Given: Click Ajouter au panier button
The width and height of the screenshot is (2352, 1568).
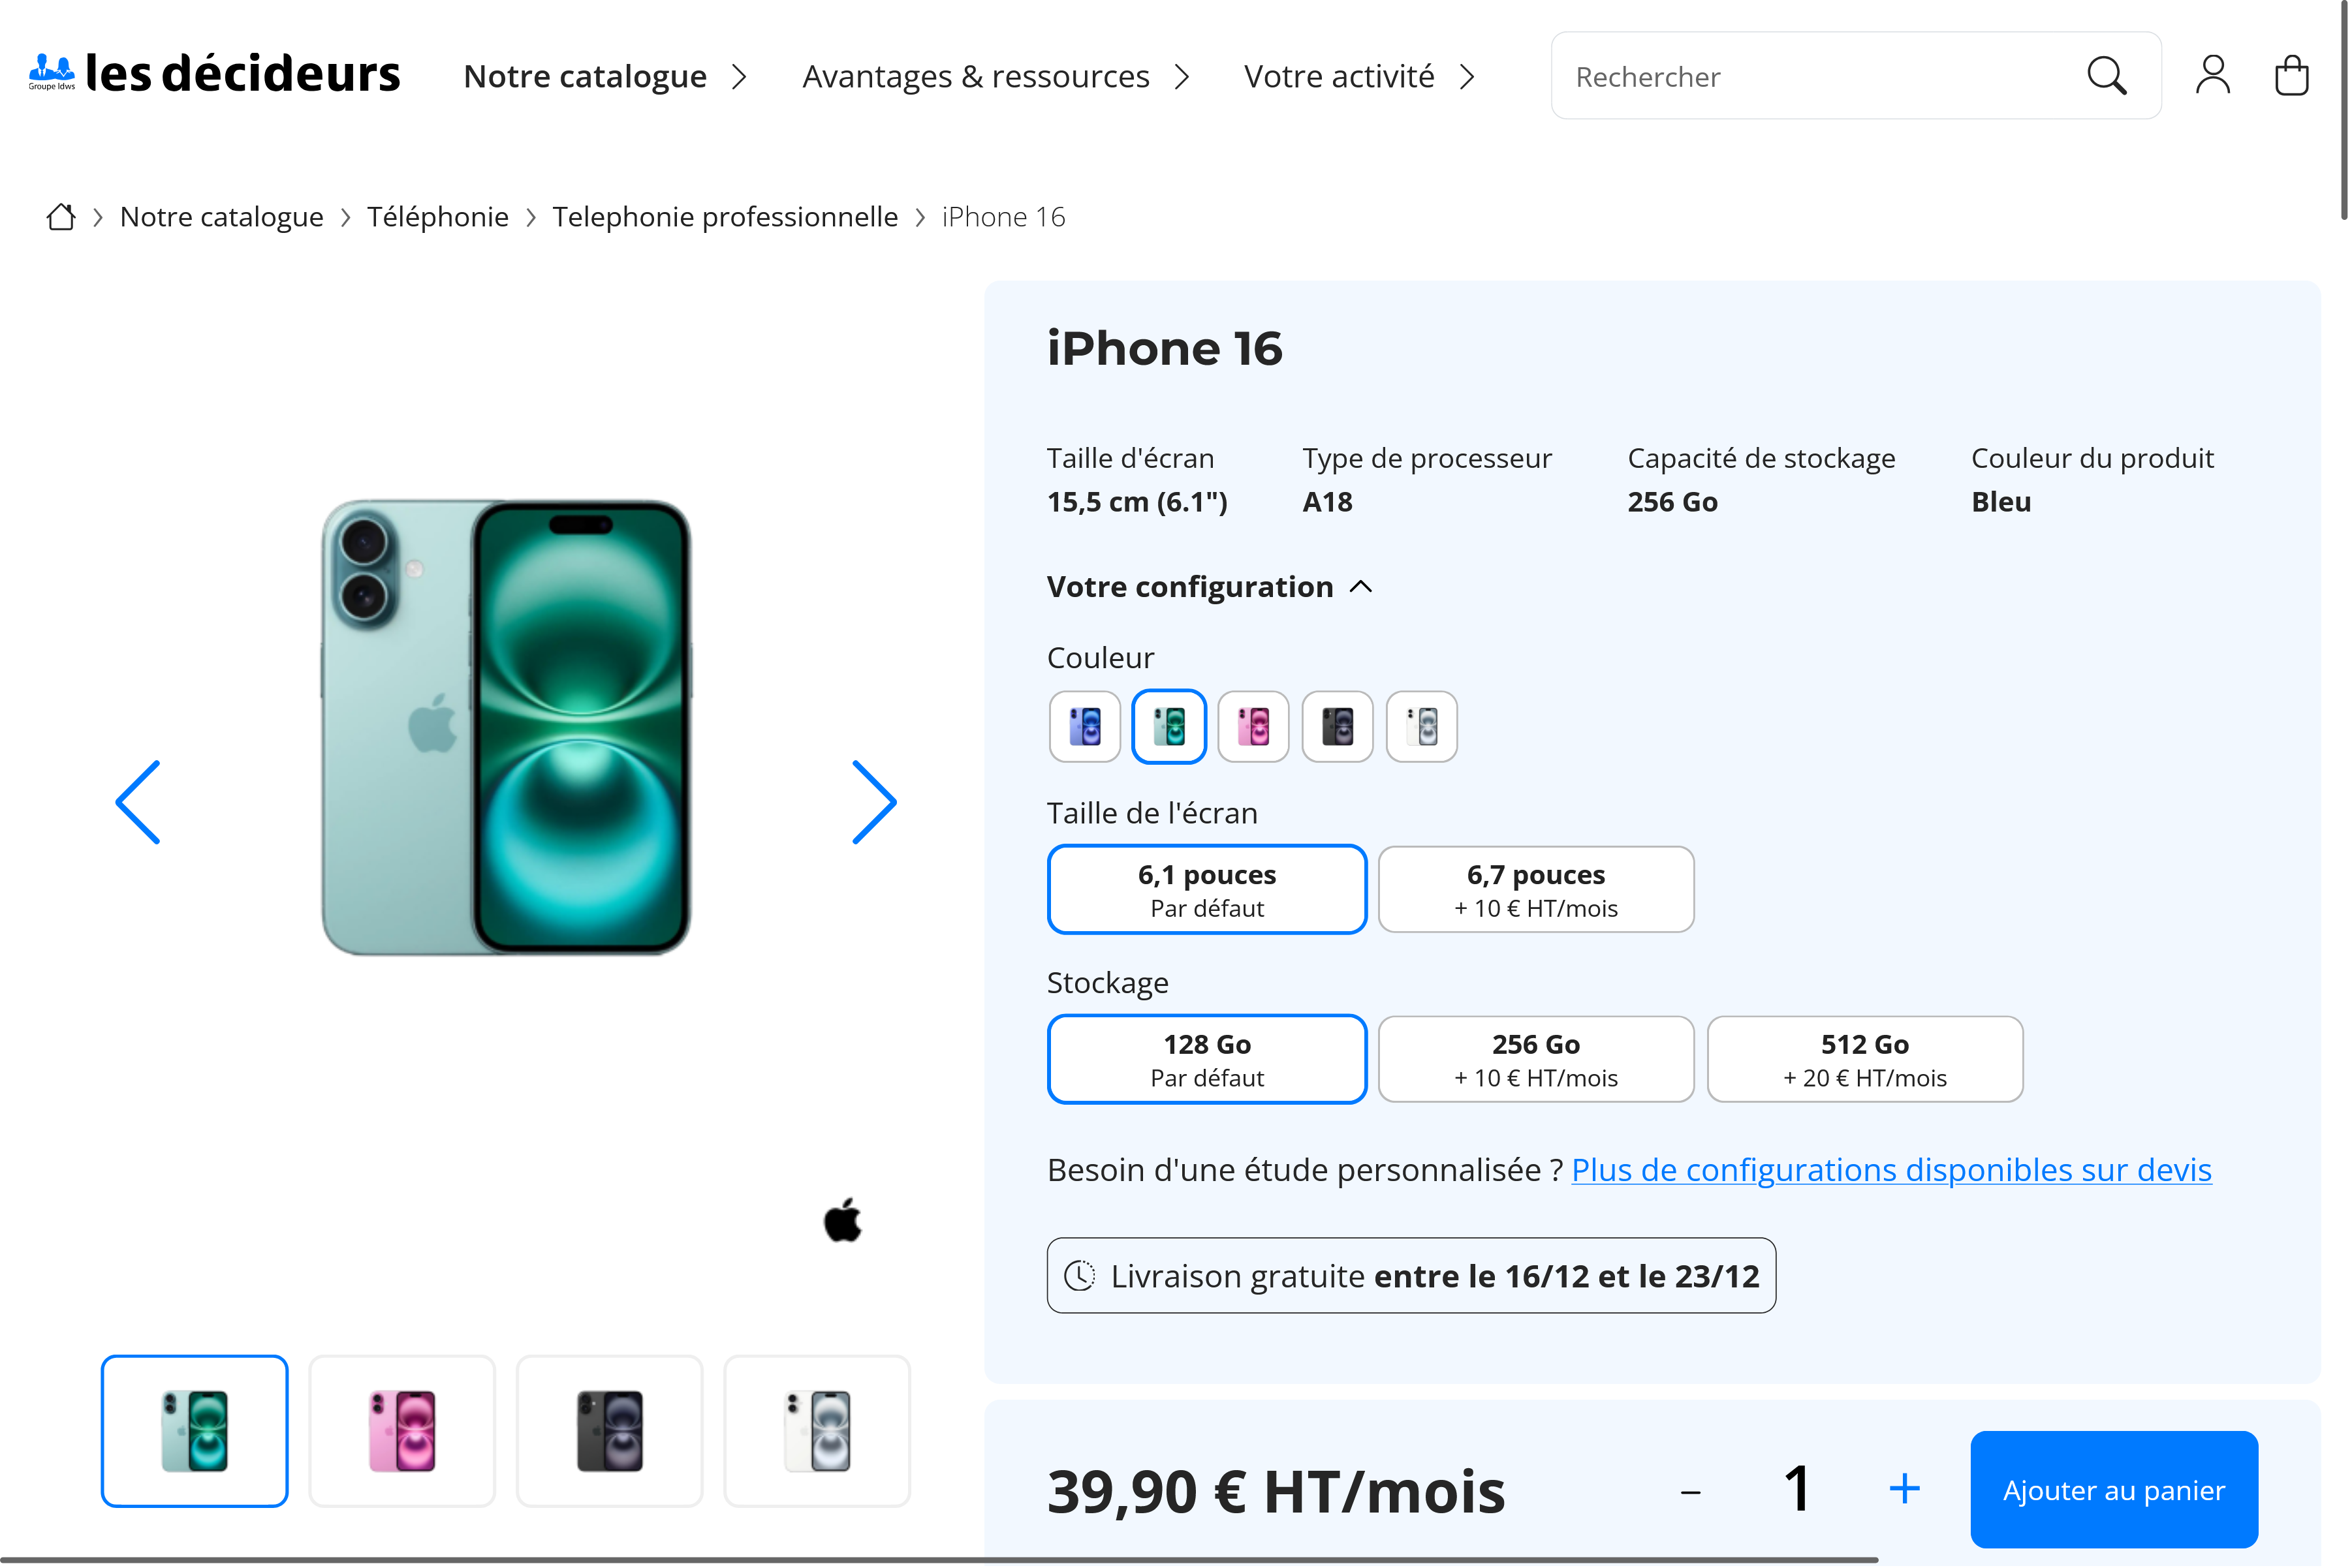Looking at the screenshot, I should click(x=2113, y=1490).
